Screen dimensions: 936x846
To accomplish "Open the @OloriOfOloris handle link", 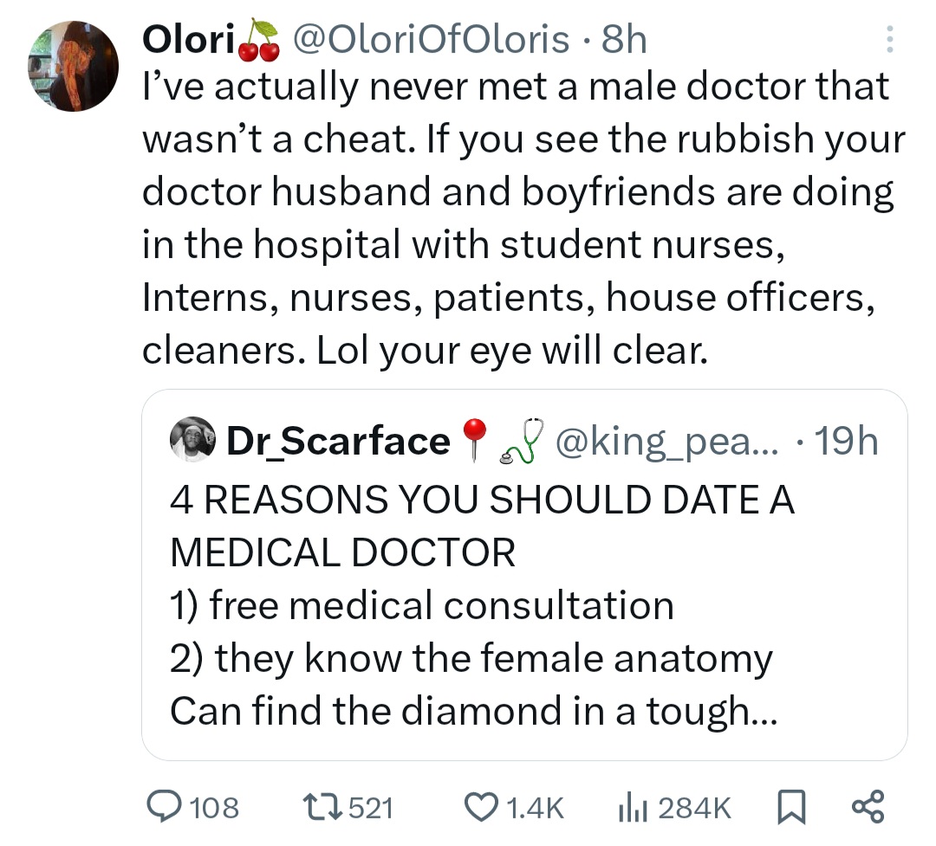I will (432, 40).
